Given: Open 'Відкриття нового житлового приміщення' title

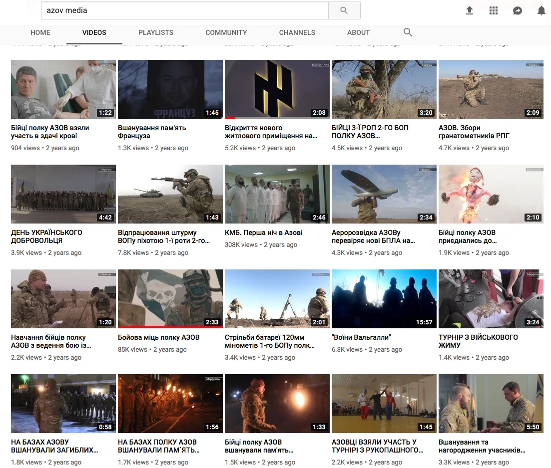Looking at the screenshot, I should (x=271, y=132).
